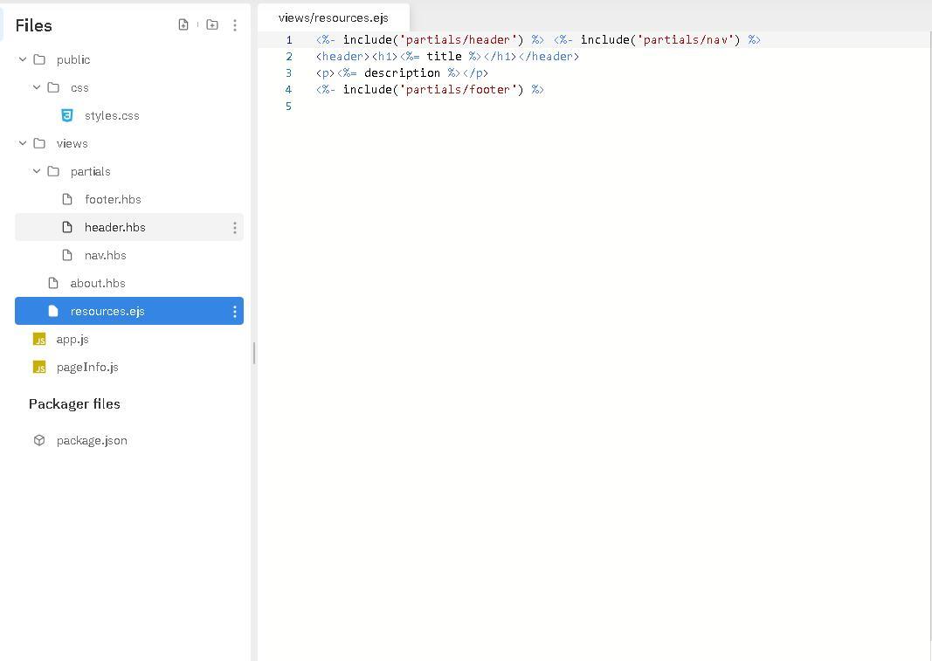This screenshot has width=932, height=661.
Task: Select the public folder label
Action: point(73,59)
